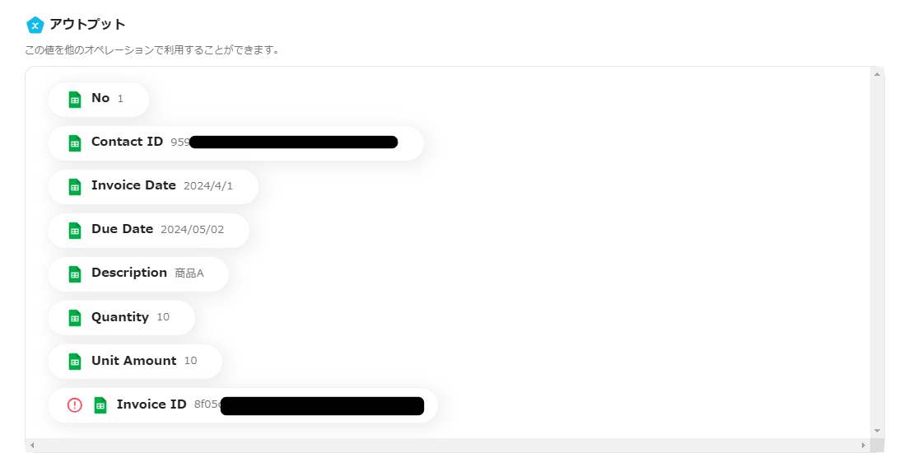The image size is (913, 472).
Task: Click the blue pentagon icon beside アウトプット
Action: (35, 25)
